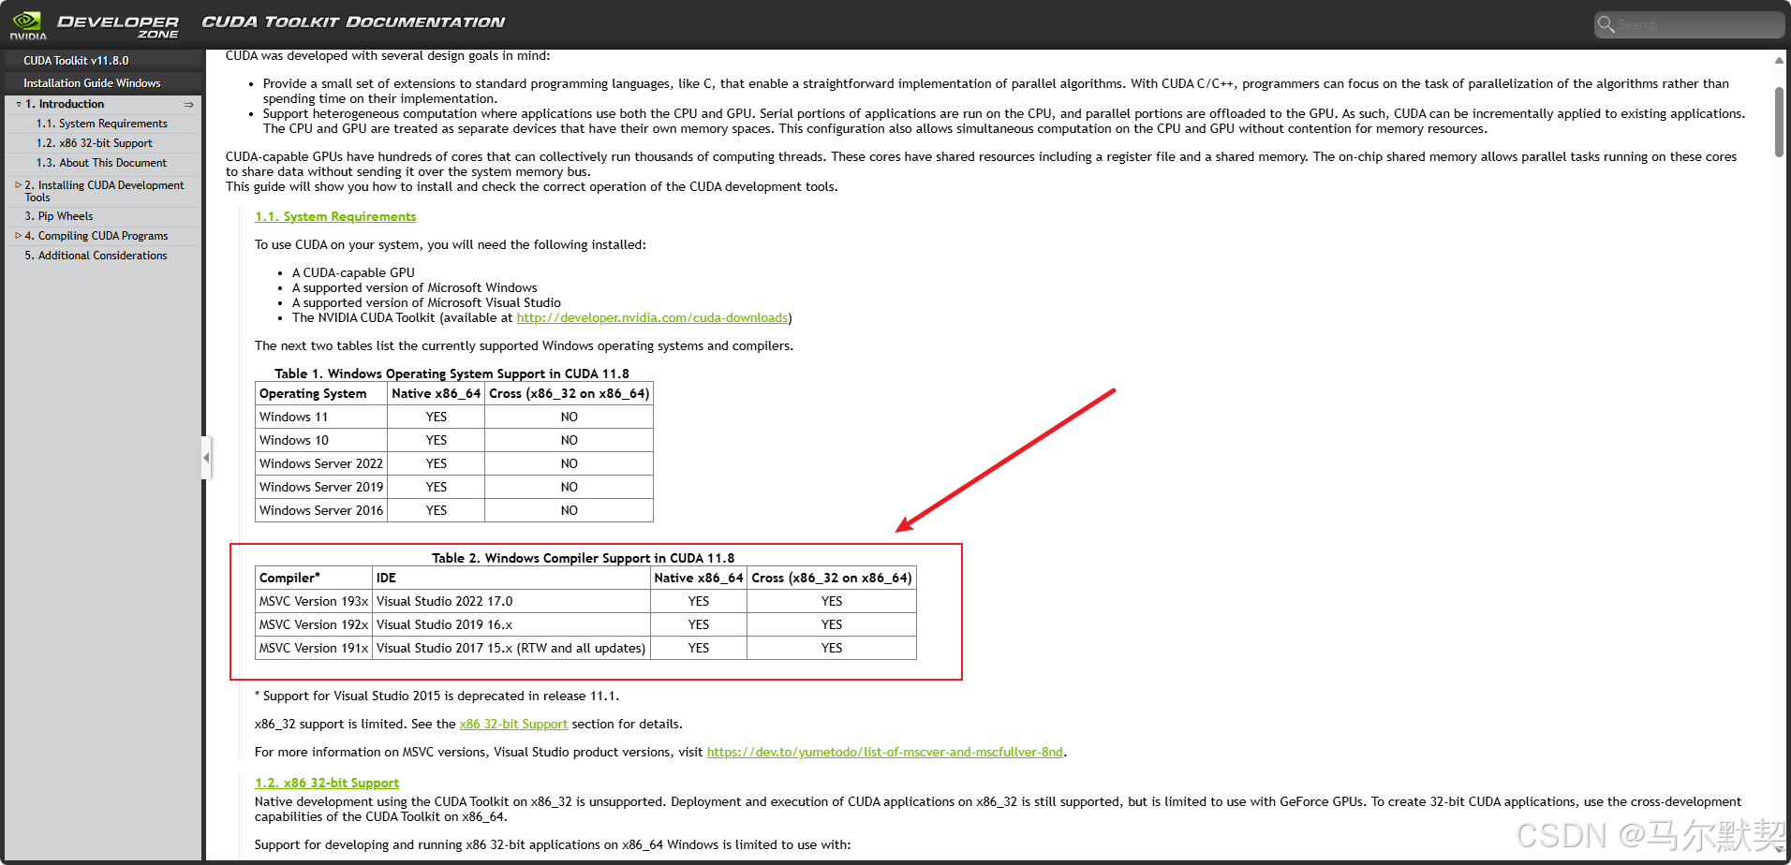Open 5. Additional Considerations section

96,256
